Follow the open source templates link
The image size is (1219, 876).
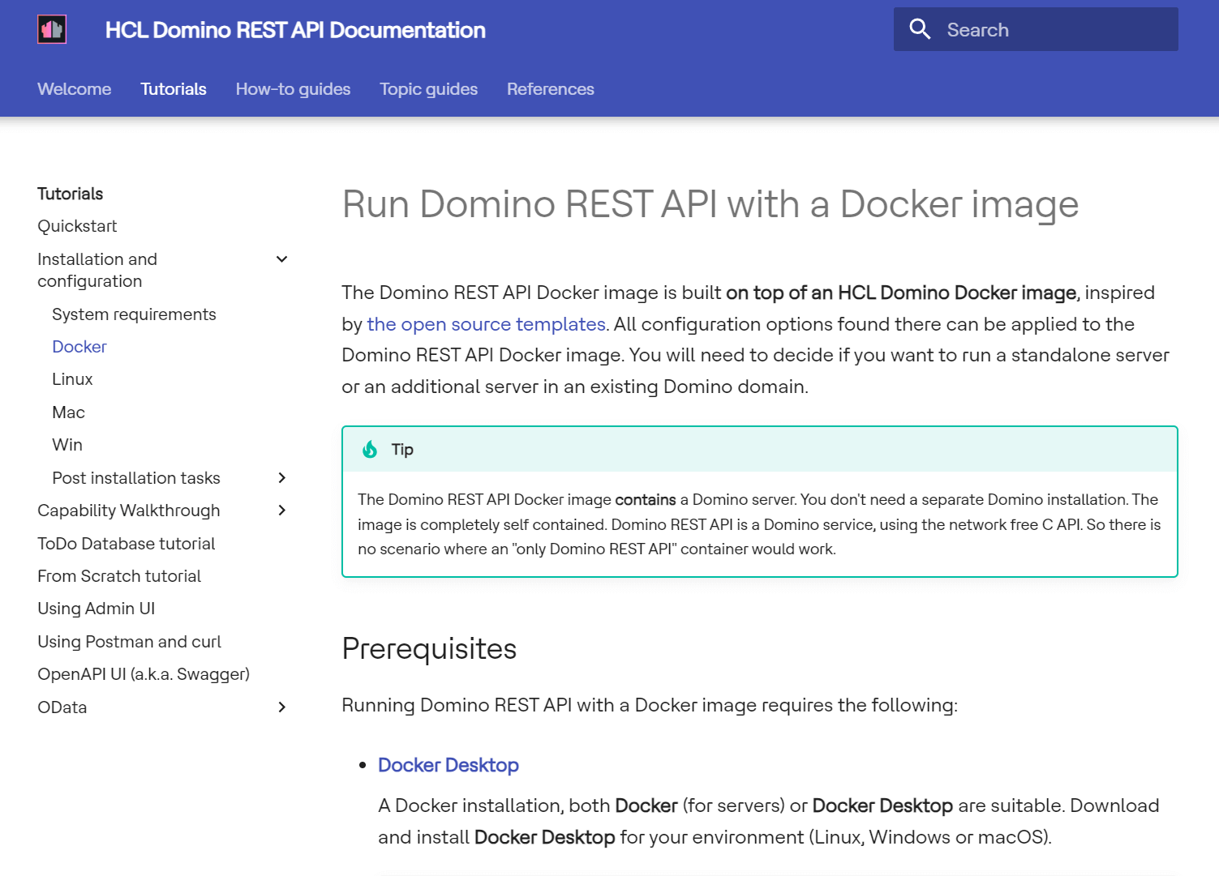pos(486,324)
